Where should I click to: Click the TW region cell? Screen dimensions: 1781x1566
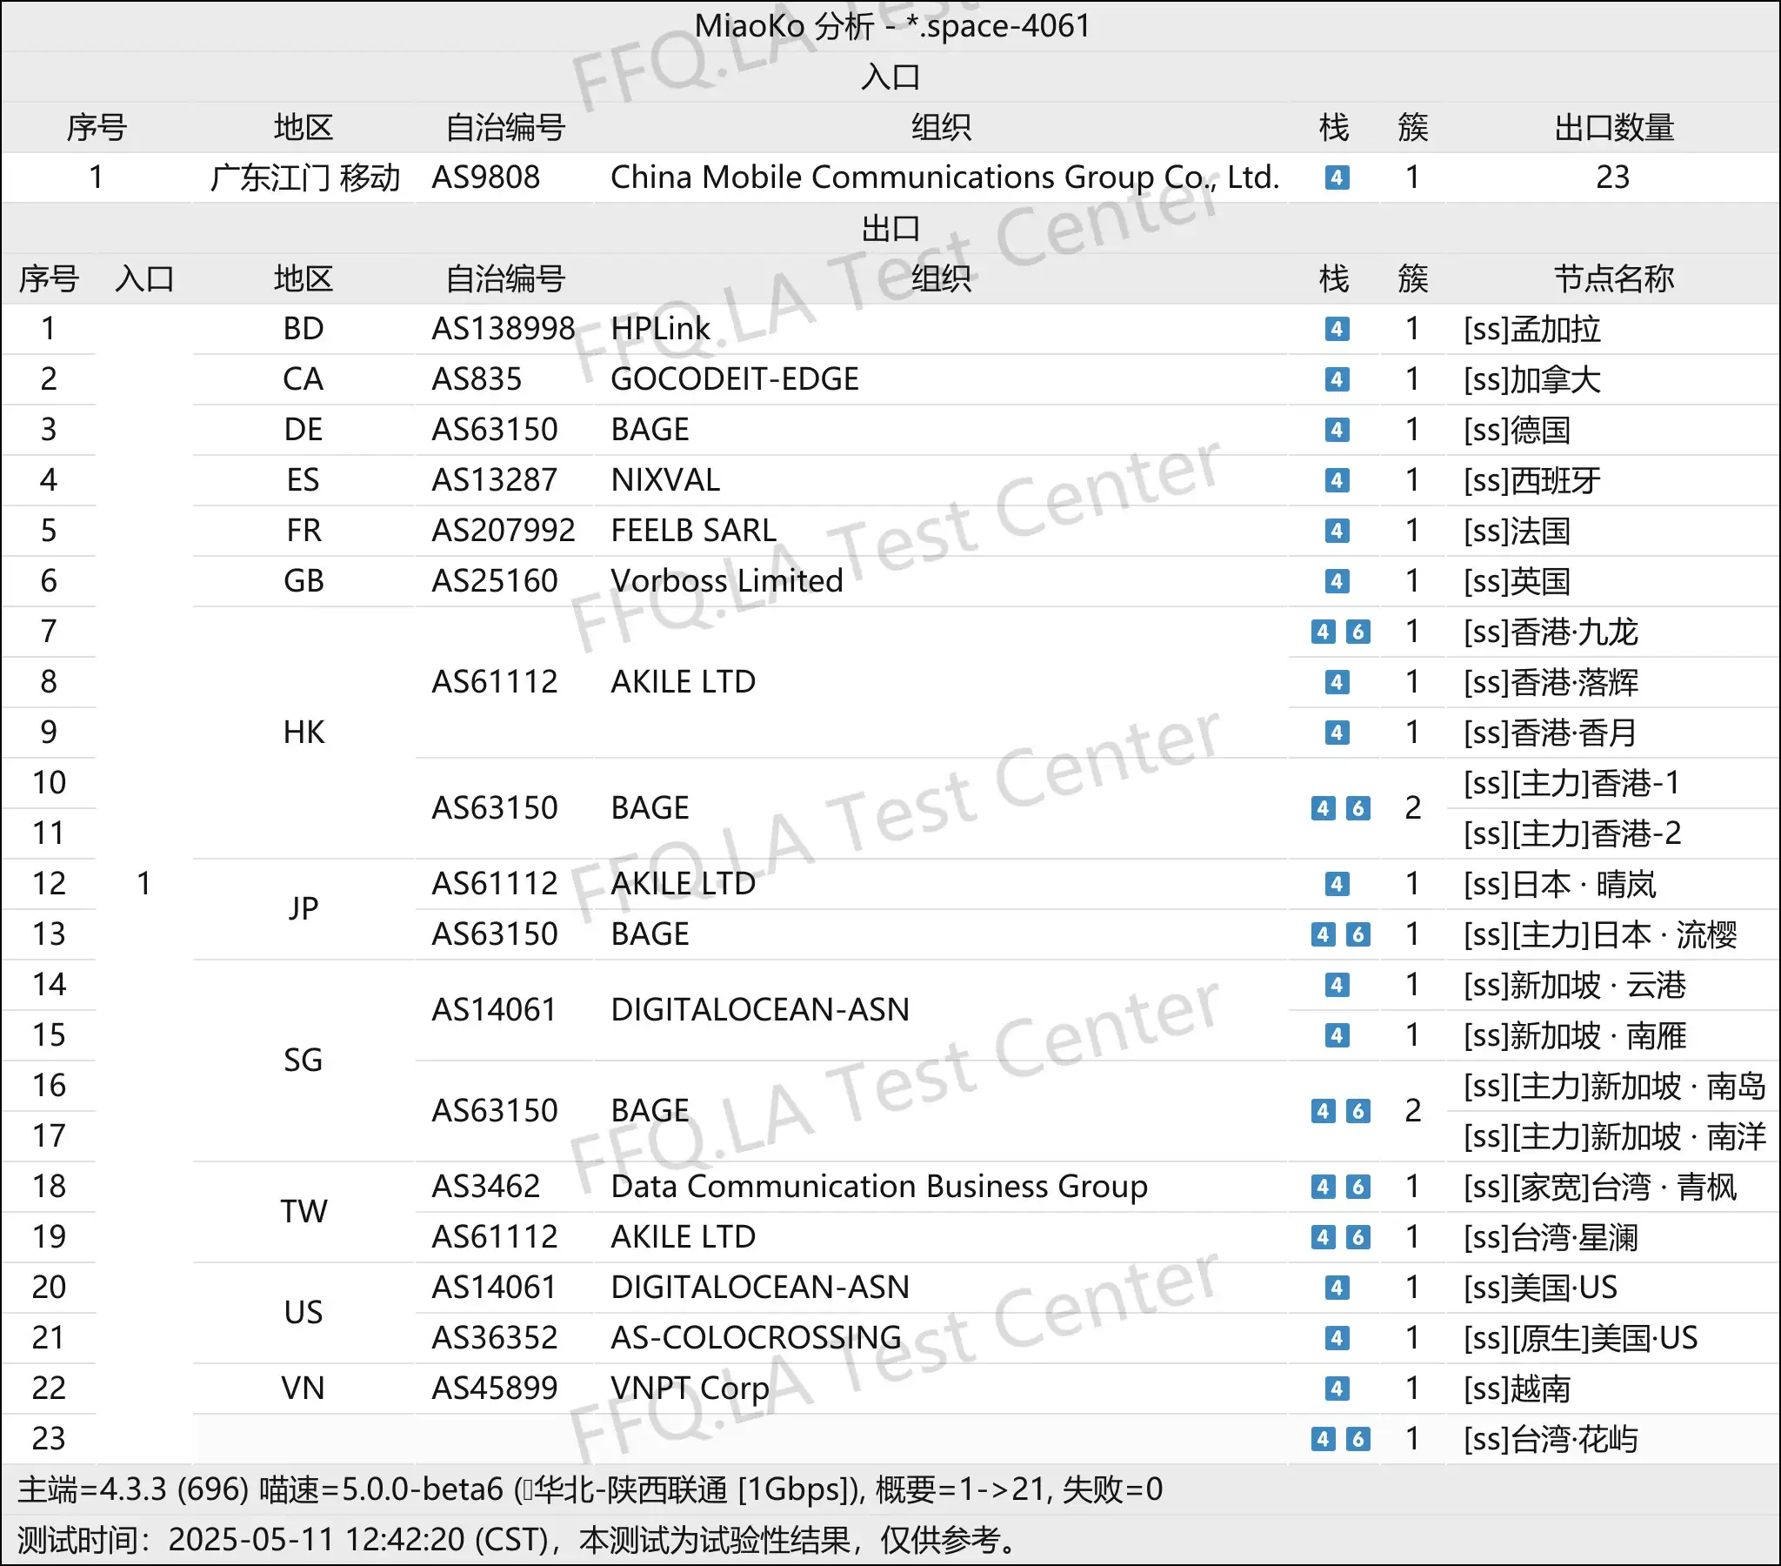(x=304, y=1212)
